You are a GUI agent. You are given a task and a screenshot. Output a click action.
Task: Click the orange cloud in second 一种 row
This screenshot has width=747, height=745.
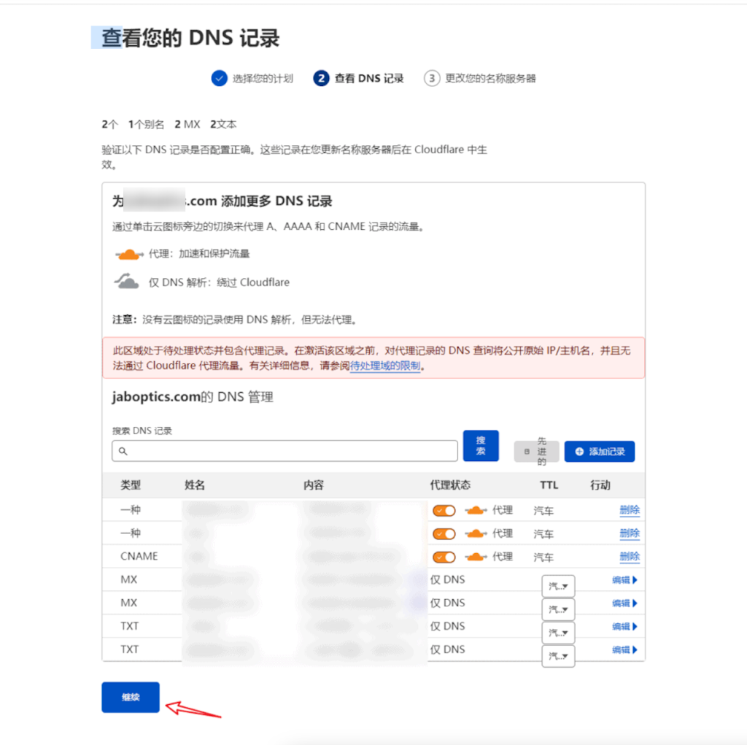click(476, 534)
